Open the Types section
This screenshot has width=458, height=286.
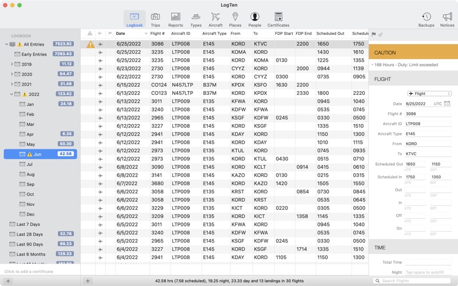(196, 19)
